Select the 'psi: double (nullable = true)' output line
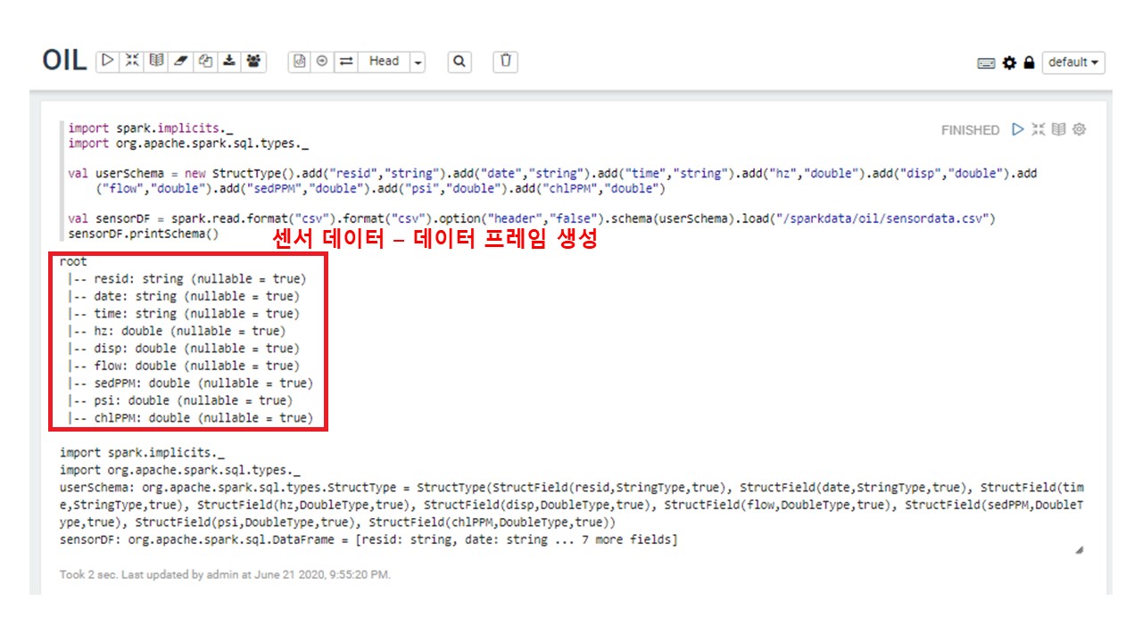 pyautogui.click(x=179, y=400)
